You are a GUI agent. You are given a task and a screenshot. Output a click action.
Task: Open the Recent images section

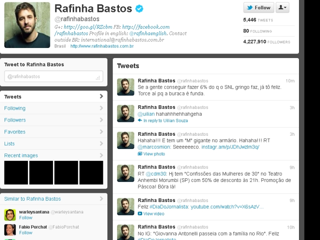pyautogui.click(x=21, y=155)
